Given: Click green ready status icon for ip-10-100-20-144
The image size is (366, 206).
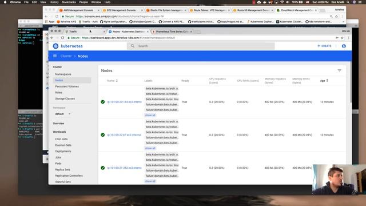Looking at the screenshot, I should pyautogui.click(x=103, y=102).
